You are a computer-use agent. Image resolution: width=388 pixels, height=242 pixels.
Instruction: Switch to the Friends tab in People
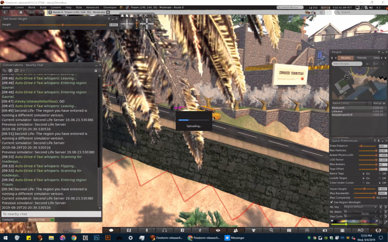[362, 58]
